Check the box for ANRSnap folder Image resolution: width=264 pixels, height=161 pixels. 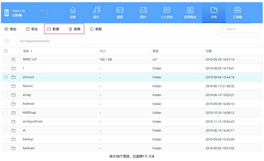(x=6, y=113)
